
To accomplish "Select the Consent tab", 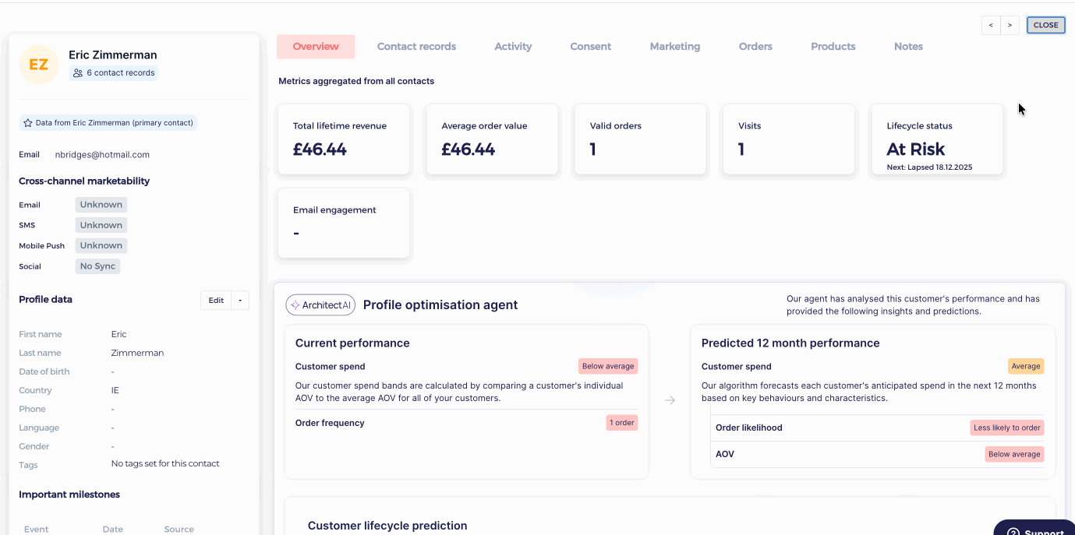I will pos(591,47).
